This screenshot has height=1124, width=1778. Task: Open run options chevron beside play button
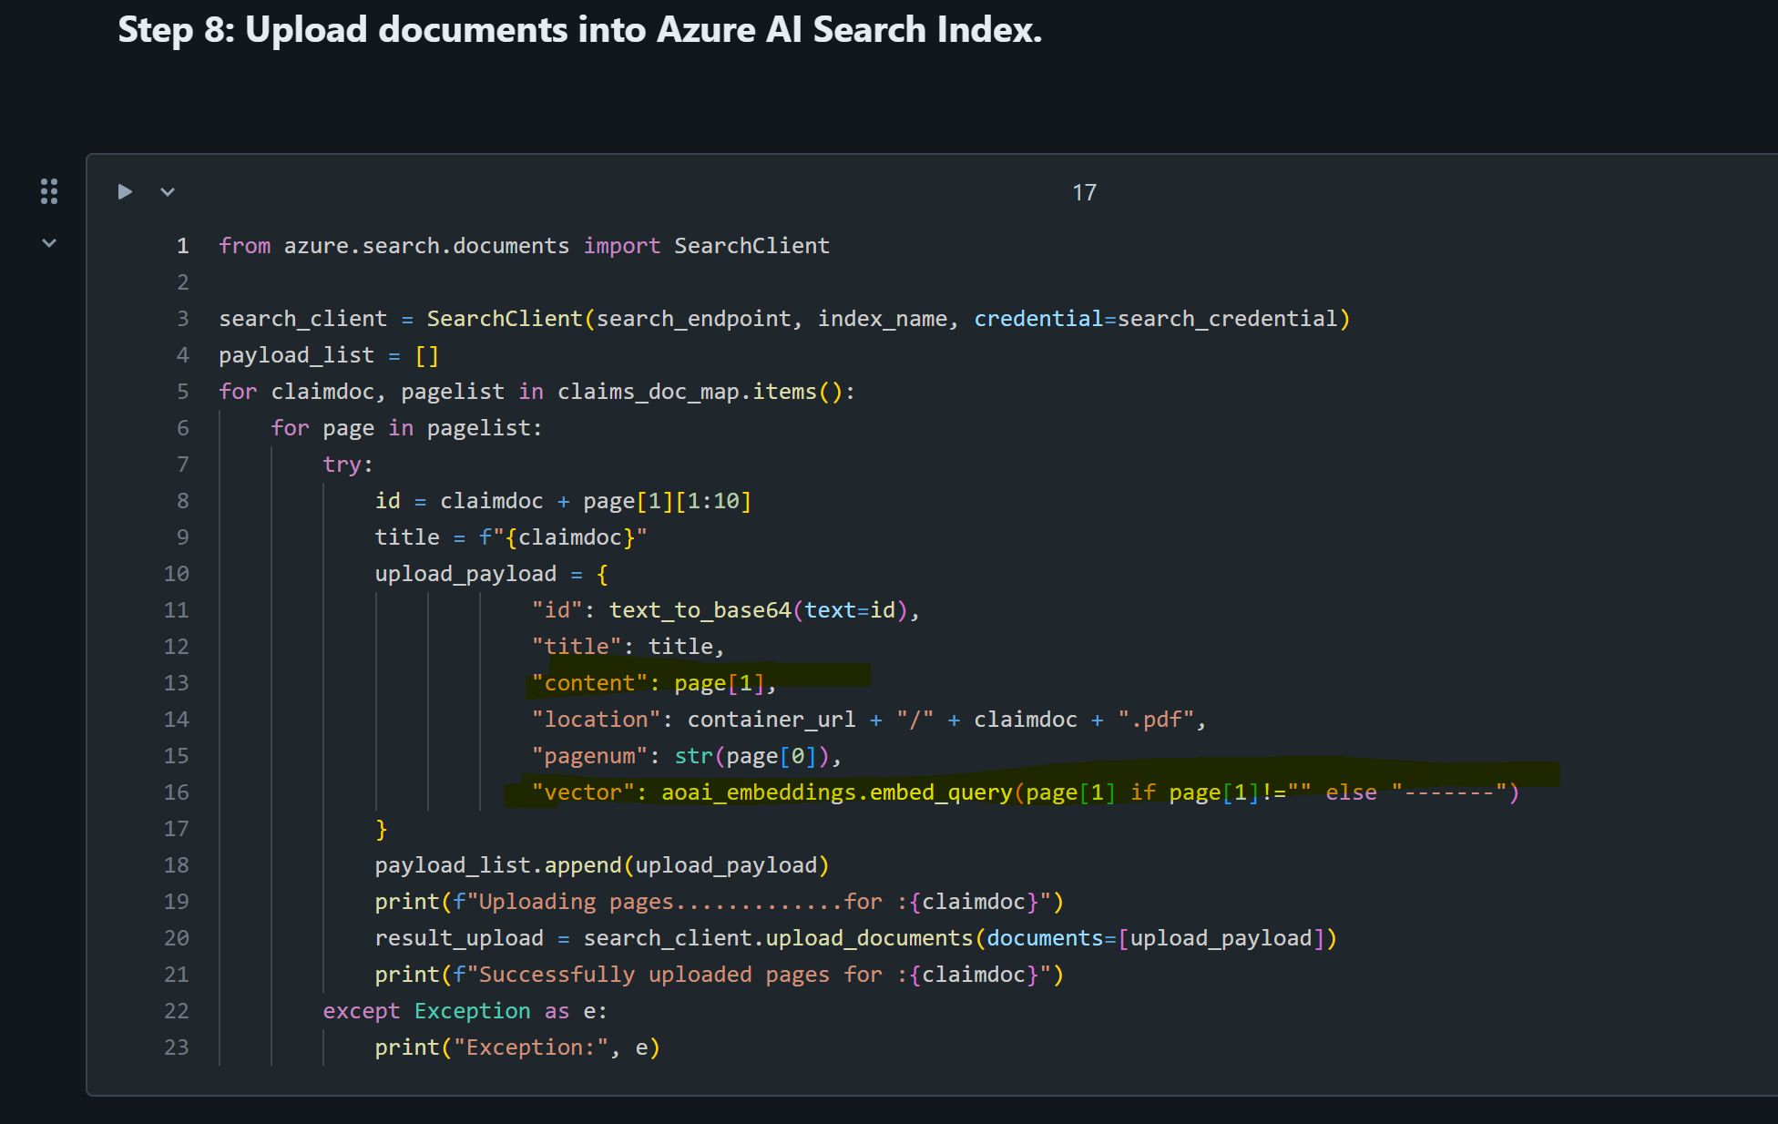click(167, 192)
